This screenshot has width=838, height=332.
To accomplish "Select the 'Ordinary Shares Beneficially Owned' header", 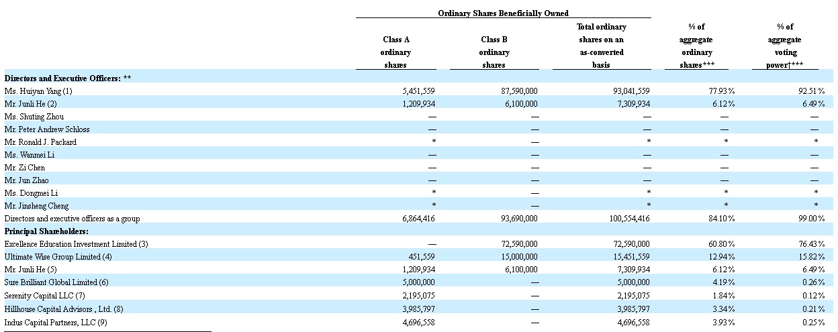I will [x=503, y=13].
